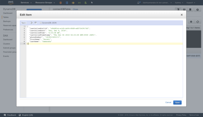Click the lastName value "Yamanaka"

(47, 42)
